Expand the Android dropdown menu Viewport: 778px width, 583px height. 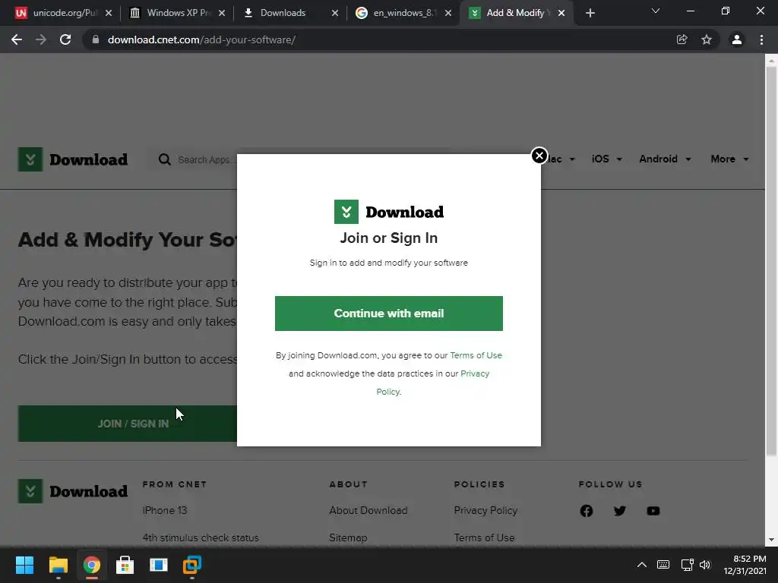tap(665, 159)
